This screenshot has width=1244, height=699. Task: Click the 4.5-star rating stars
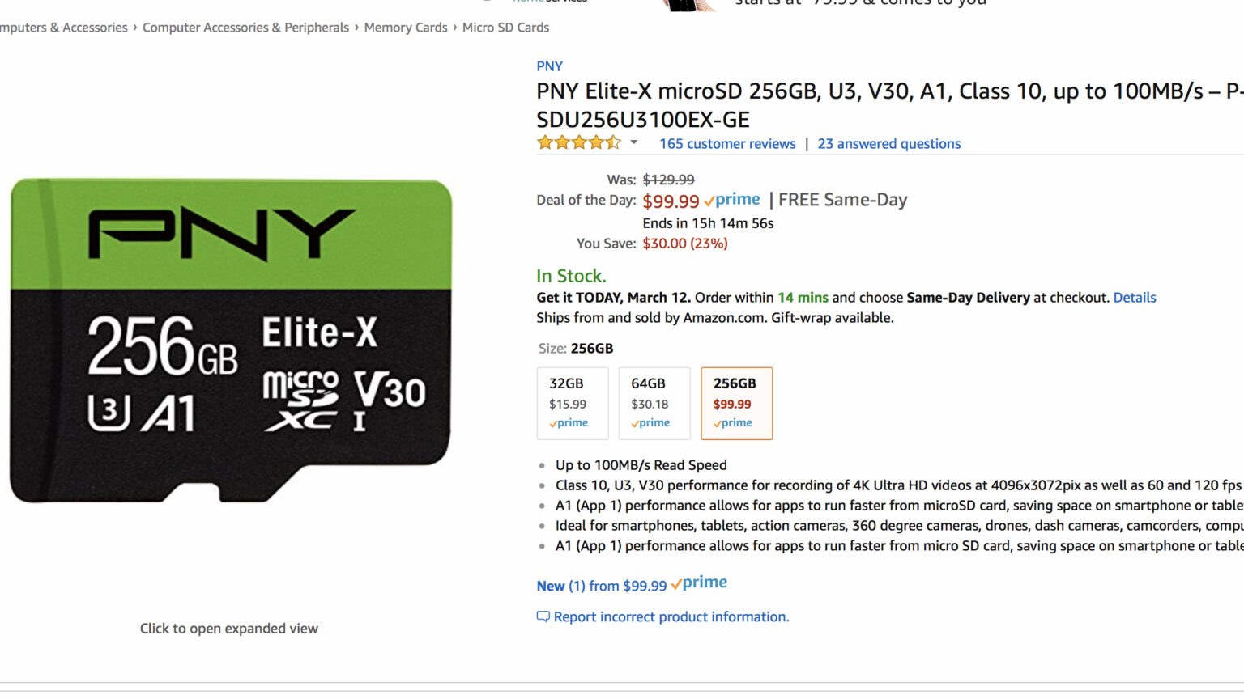pos(578,142)
